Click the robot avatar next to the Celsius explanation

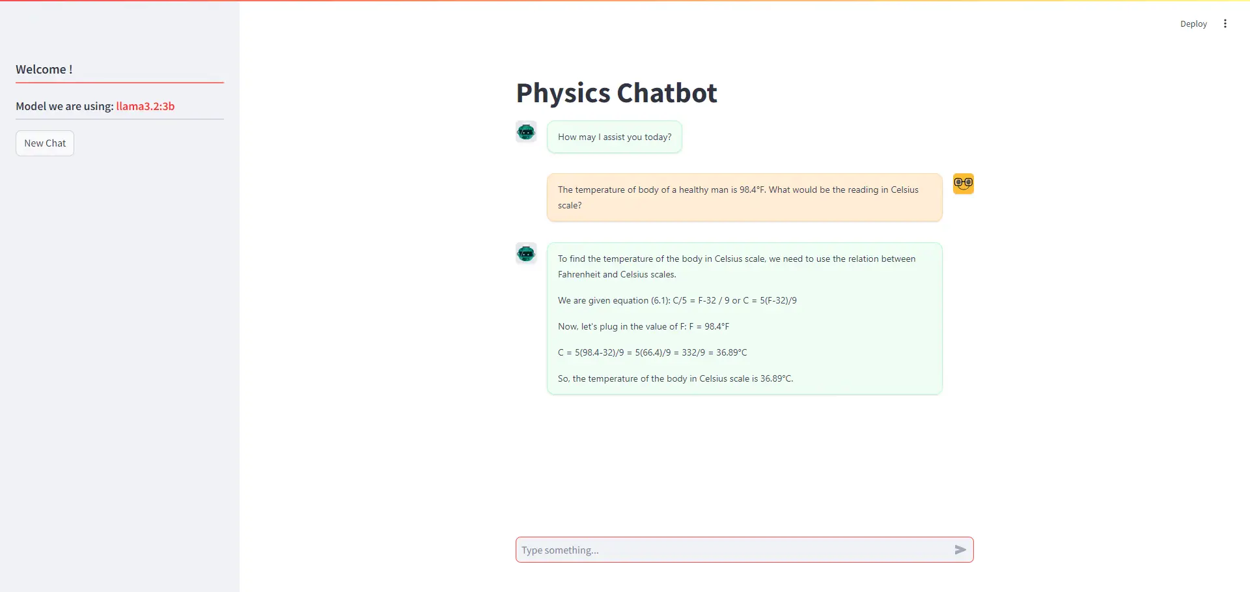526,253
